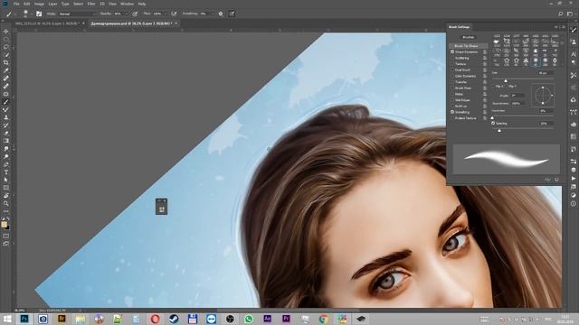
Task: Select the Zoom tool
Action: (6, 203)
